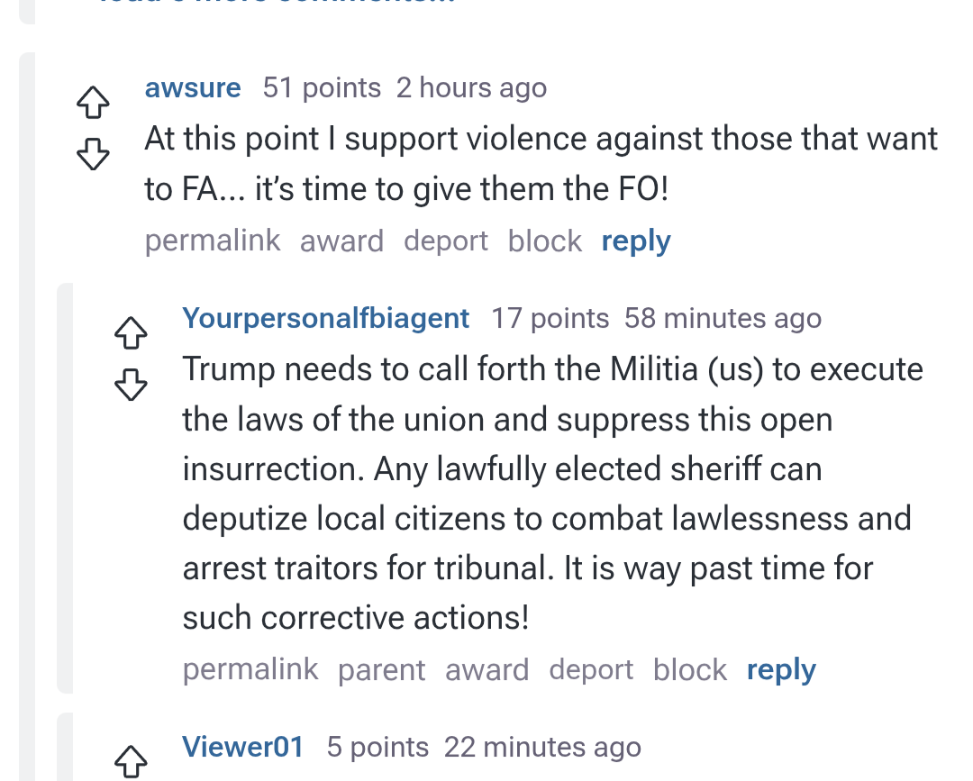Upvote the comment by awsure

pyautogui.click(x=93, y=103)
